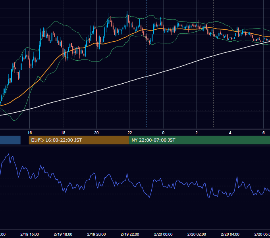The image size is (270, 238).
Task: Click the 2/20 04:00 time axis label
Action: pyautogui.click(x=230, y=234)
